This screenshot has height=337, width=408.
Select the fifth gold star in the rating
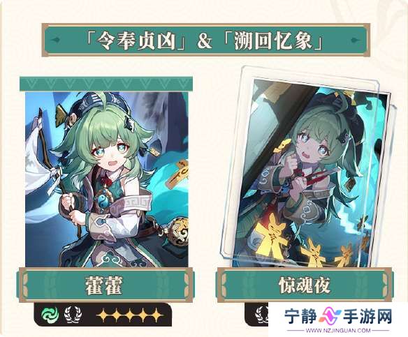tap(156, 315)
